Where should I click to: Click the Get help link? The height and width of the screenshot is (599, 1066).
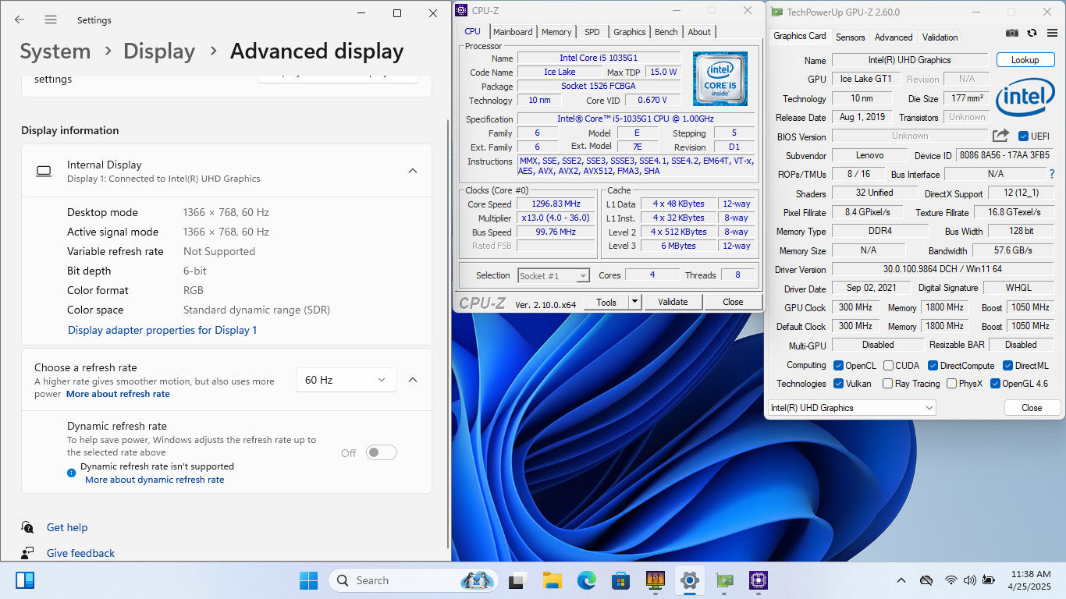click(67, 527)
